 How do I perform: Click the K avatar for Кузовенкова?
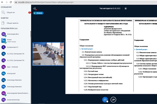(3, 47)
